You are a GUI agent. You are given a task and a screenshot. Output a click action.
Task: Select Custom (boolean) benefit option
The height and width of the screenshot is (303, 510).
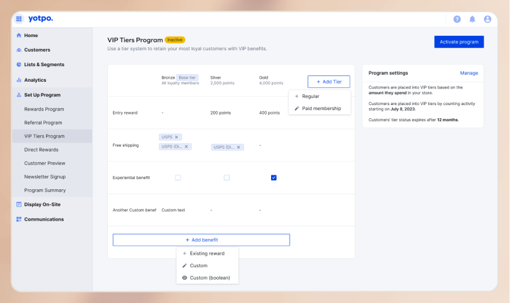tap(209, 277)
